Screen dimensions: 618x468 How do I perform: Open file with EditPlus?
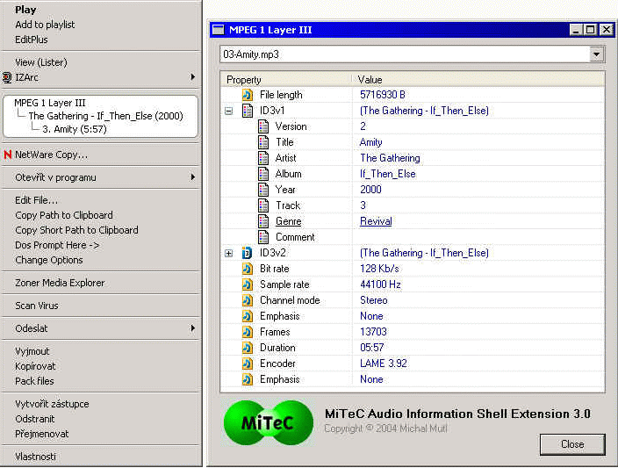31,40
